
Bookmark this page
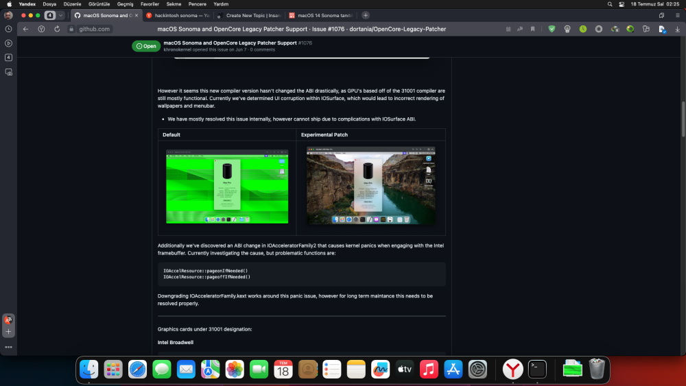532,29
